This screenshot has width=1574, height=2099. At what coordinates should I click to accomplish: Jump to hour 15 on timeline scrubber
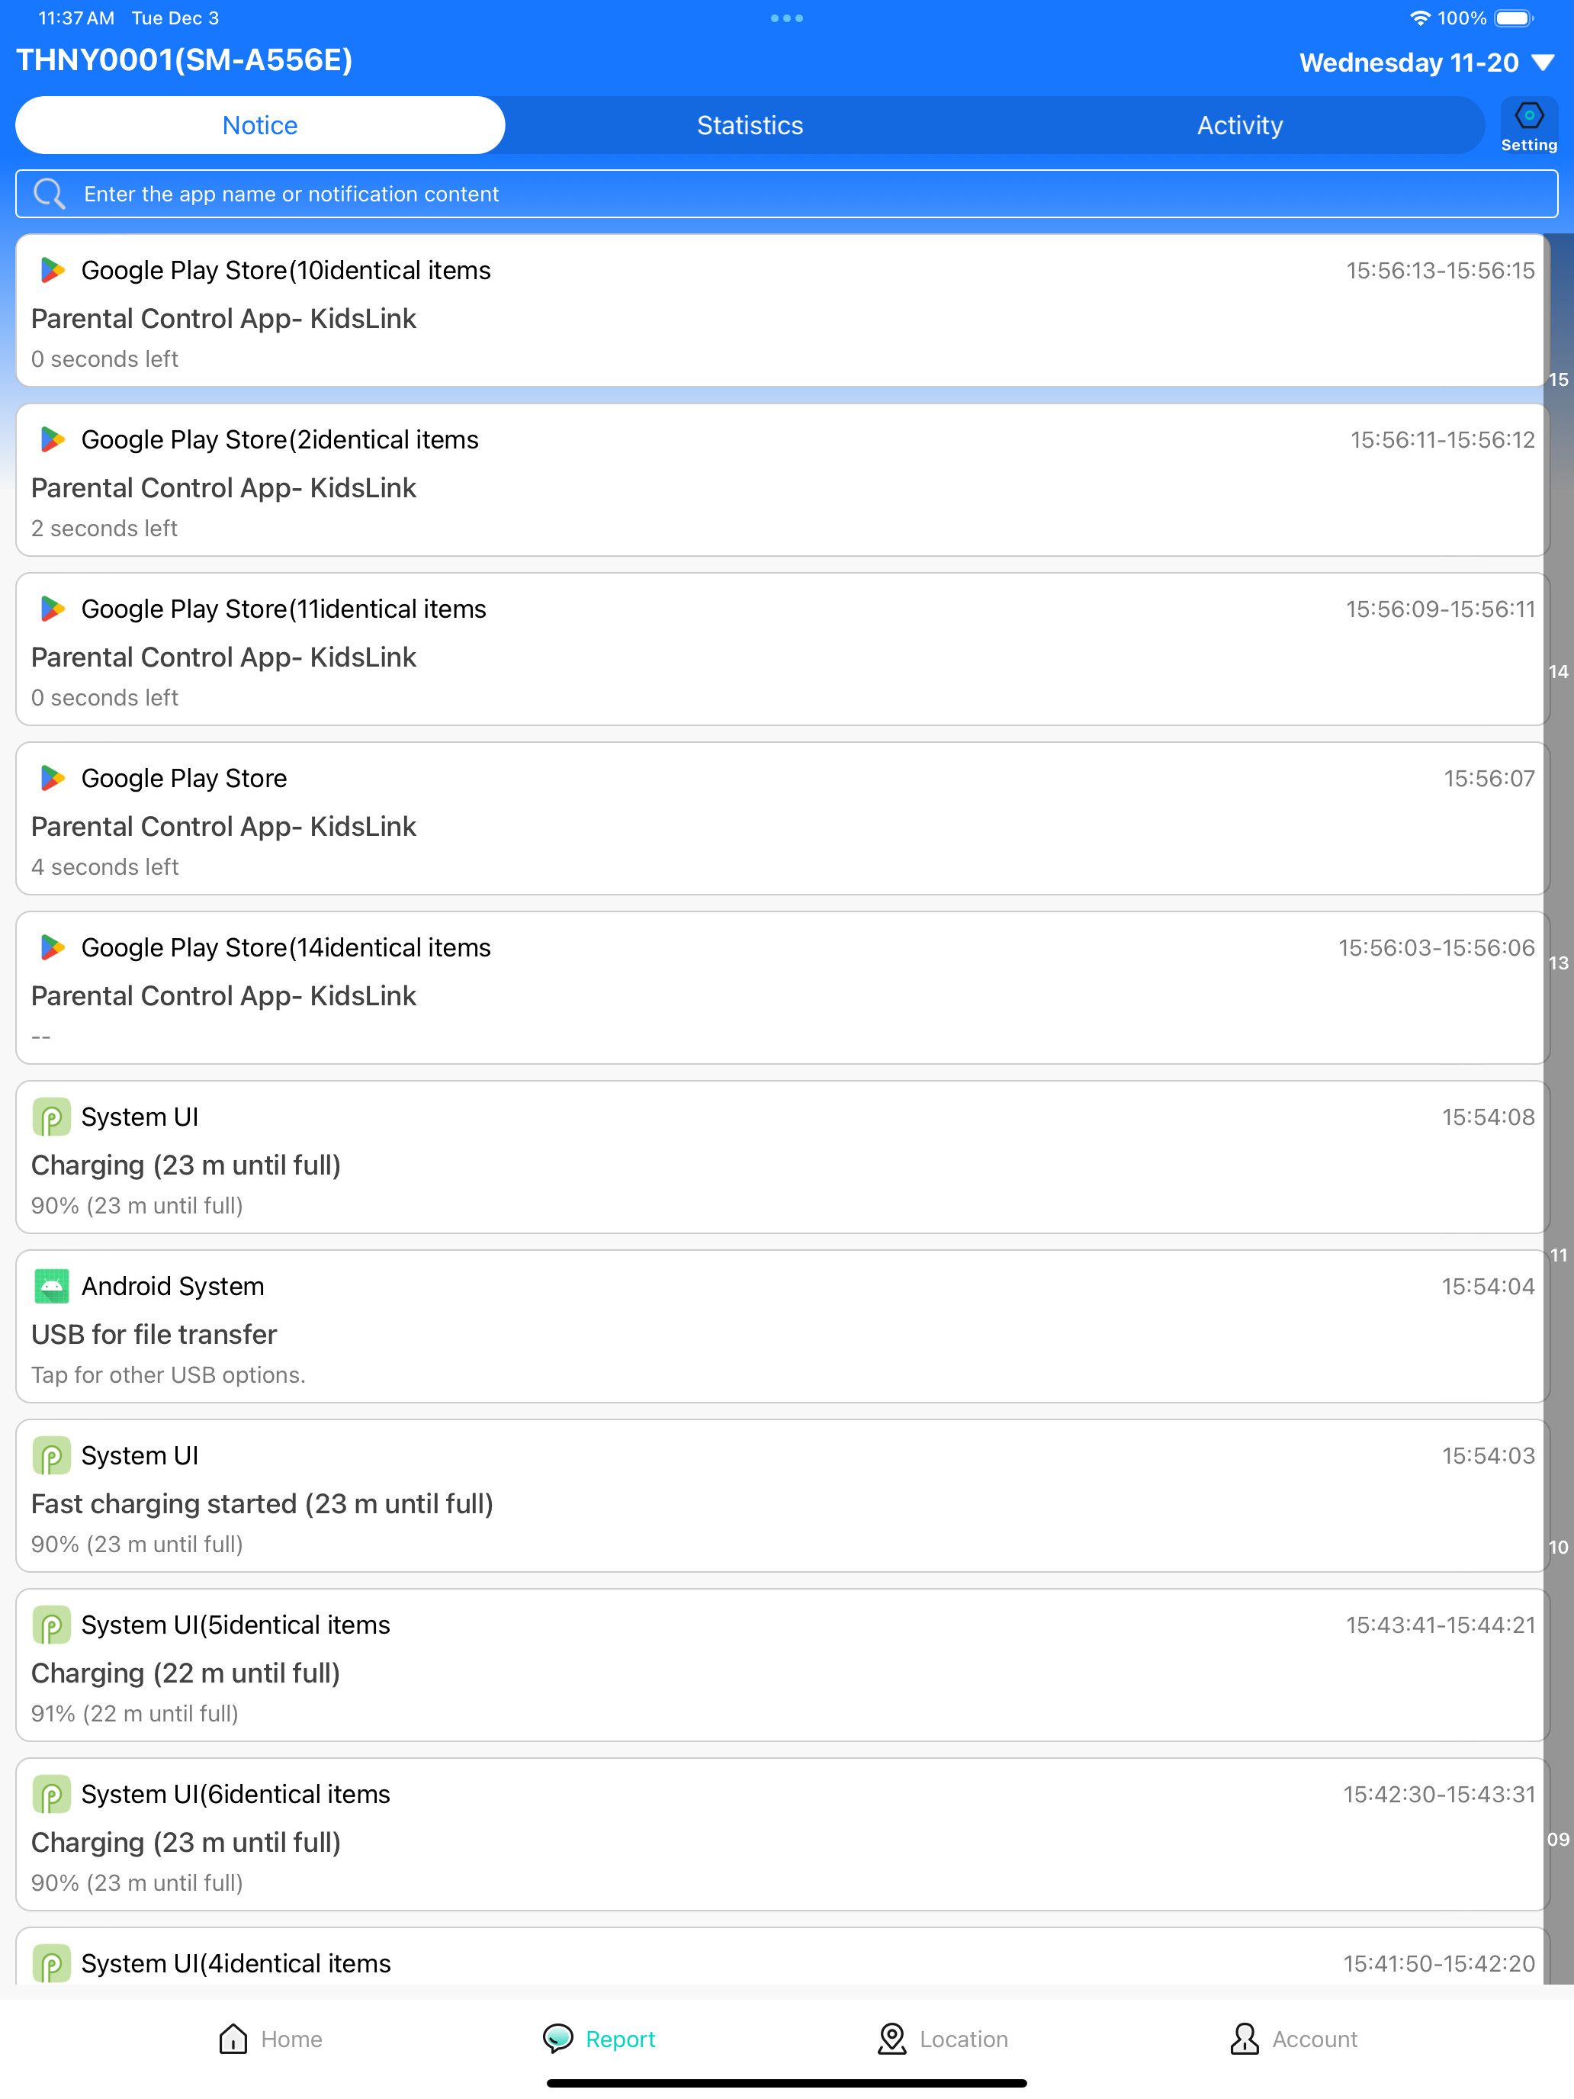(x=1559, y=380)
